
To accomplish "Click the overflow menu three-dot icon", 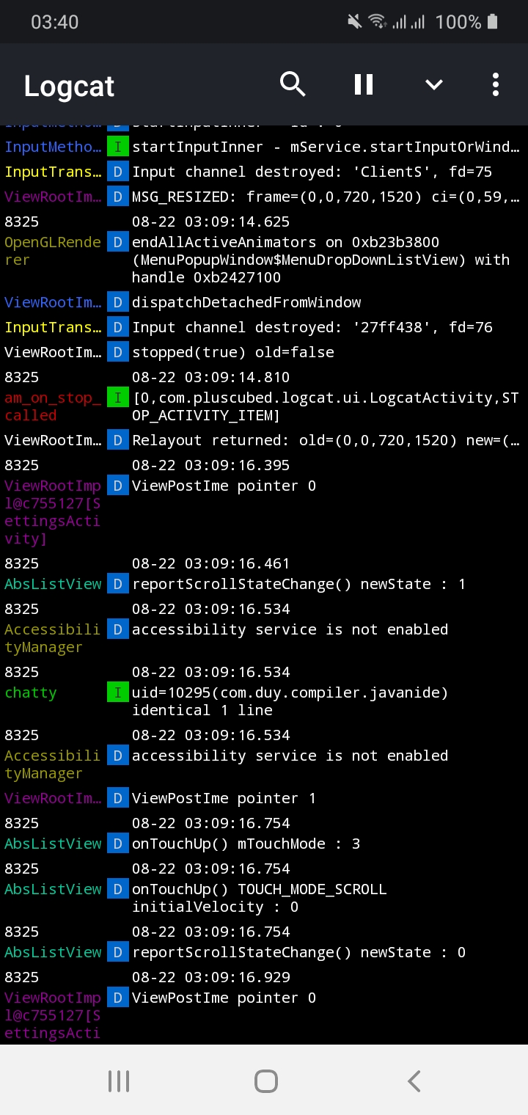I will click(x=495, y=84).
